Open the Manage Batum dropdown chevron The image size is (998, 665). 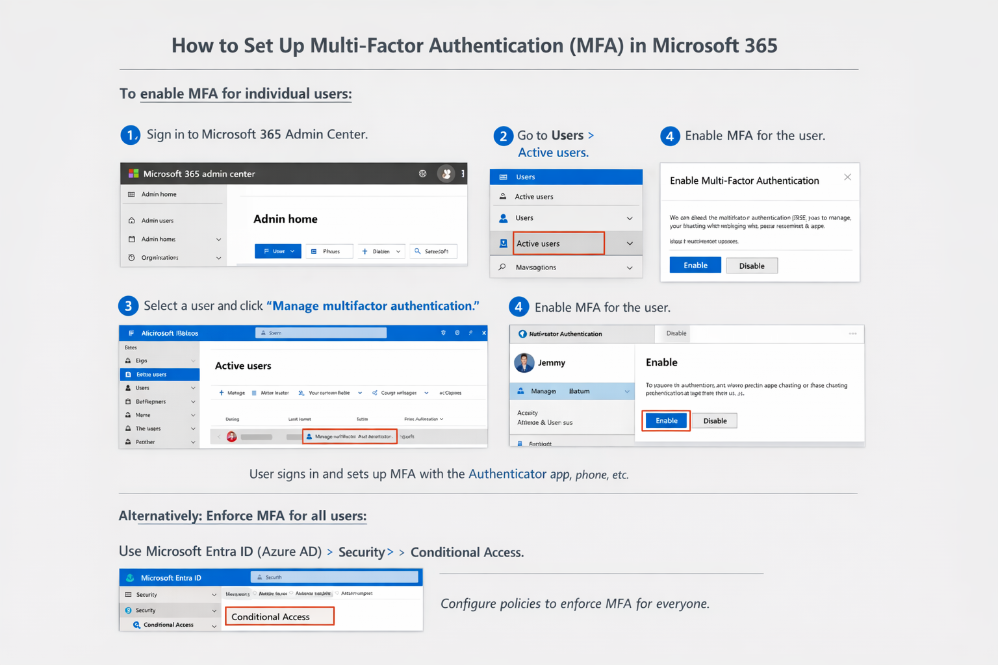click(627, 391)
